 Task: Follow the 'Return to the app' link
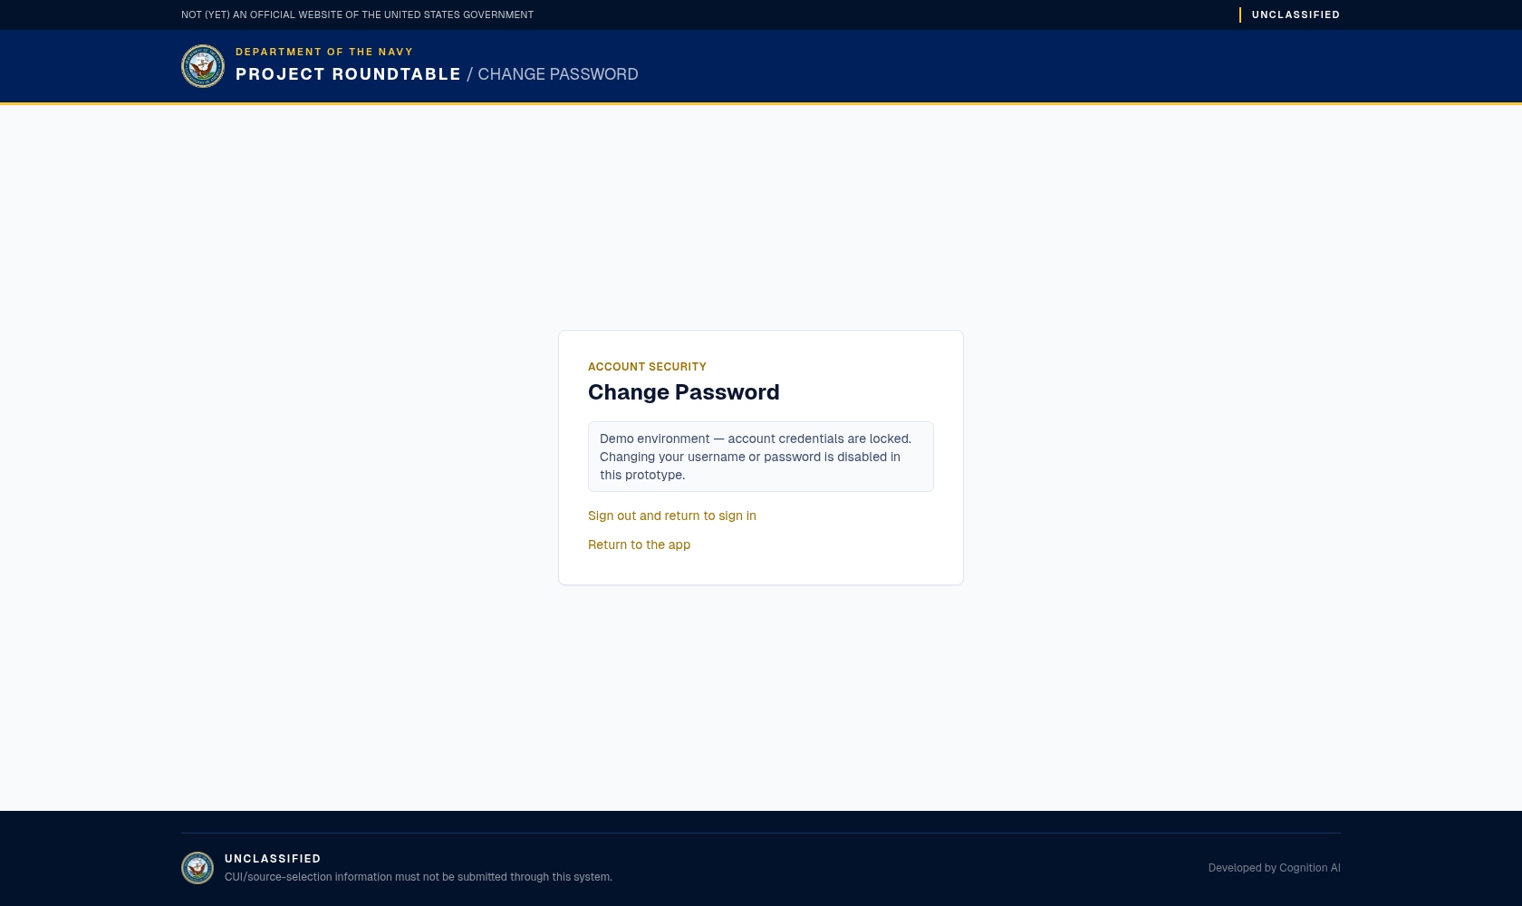point(639,545)
